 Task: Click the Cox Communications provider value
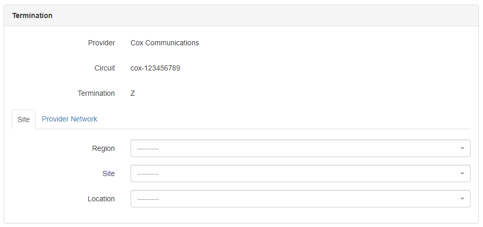tap(165, 43)
